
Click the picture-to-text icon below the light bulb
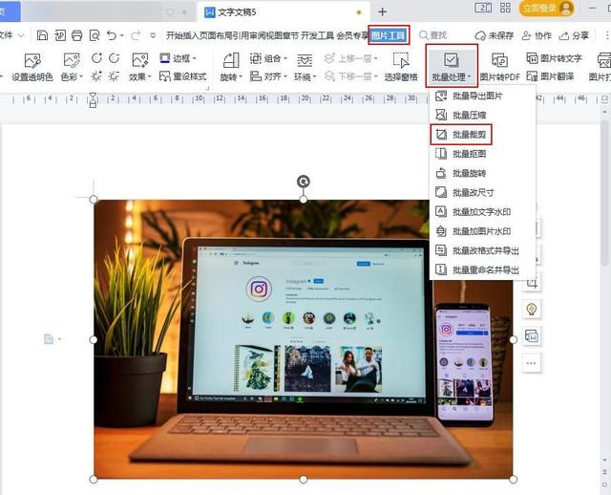(x=532, y=335)
